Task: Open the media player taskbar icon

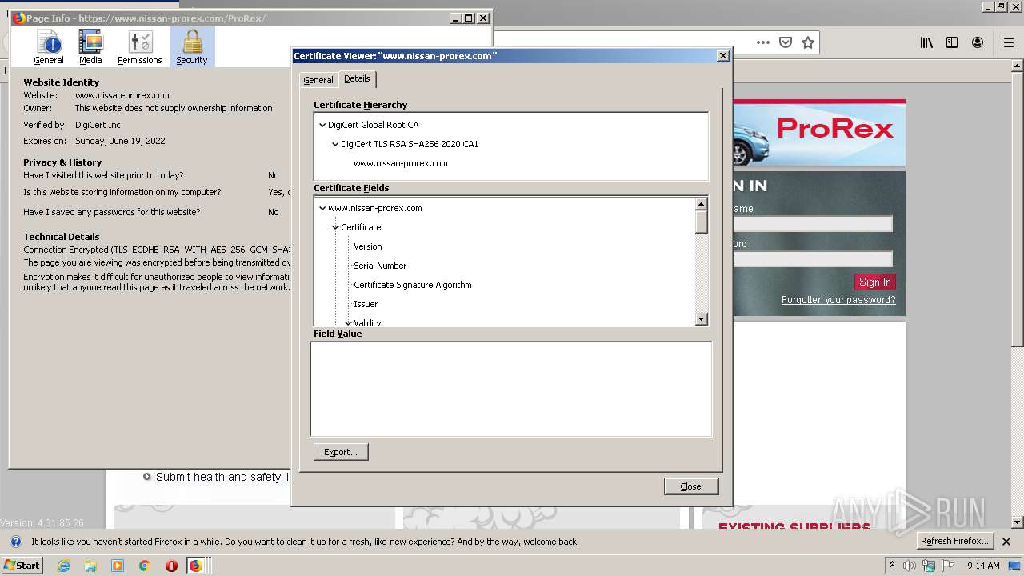Action: pyautogui.click(x=118, y=566)
